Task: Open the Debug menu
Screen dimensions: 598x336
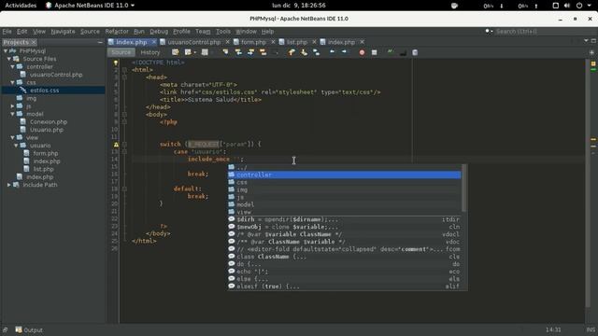Action: pos(159,31)
